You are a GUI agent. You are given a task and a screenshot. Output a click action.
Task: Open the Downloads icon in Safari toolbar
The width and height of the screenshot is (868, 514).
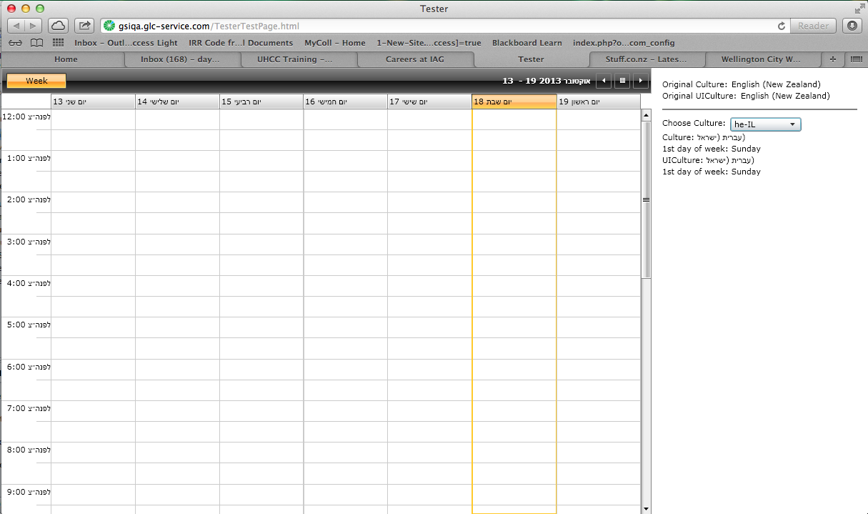pos(852,26)
